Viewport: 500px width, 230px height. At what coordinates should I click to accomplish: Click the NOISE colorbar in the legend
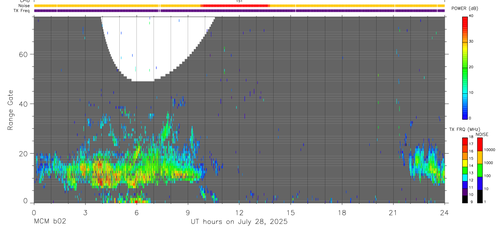(x=480, y=170)
